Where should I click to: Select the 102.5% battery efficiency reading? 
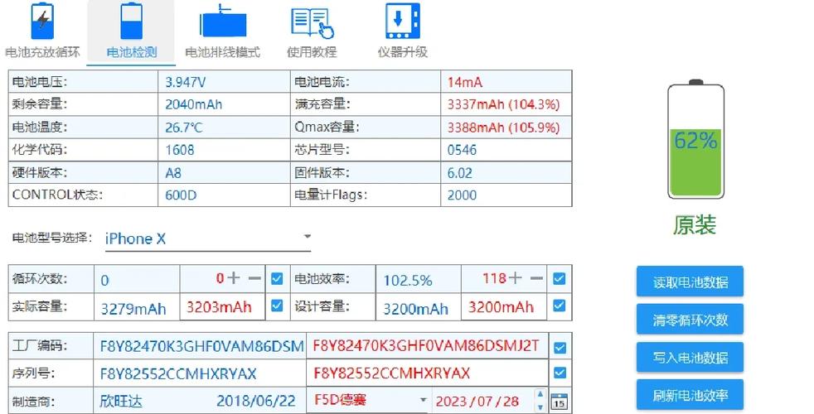pos(408,281)
